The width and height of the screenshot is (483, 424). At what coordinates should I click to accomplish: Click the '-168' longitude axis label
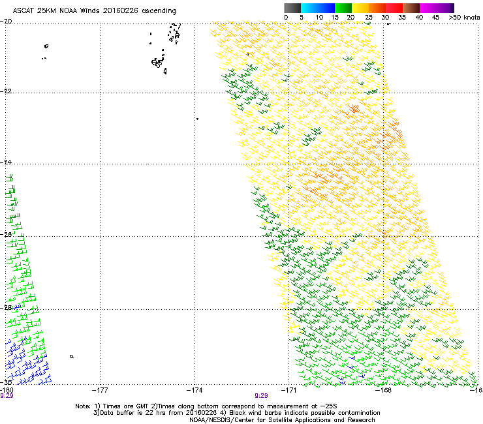(x=384, y=390)
